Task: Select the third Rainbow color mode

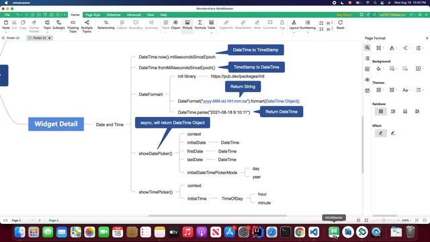Action: tap(405, 112)
